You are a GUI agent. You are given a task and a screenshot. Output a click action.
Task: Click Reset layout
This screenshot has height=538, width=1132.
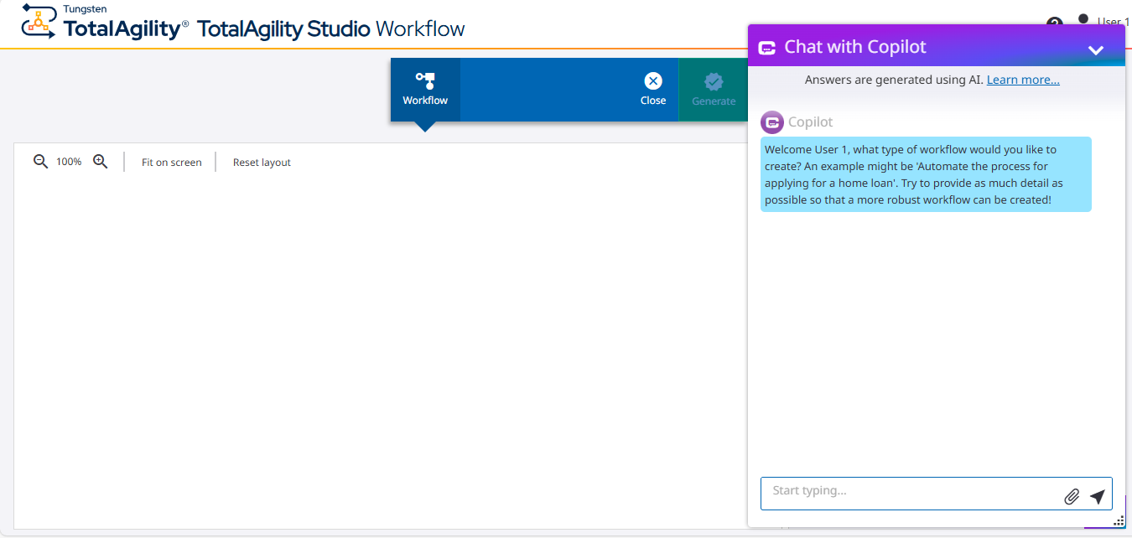coord(261,162)
